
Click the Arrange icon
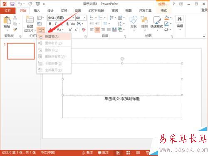[x=144, y=20]
